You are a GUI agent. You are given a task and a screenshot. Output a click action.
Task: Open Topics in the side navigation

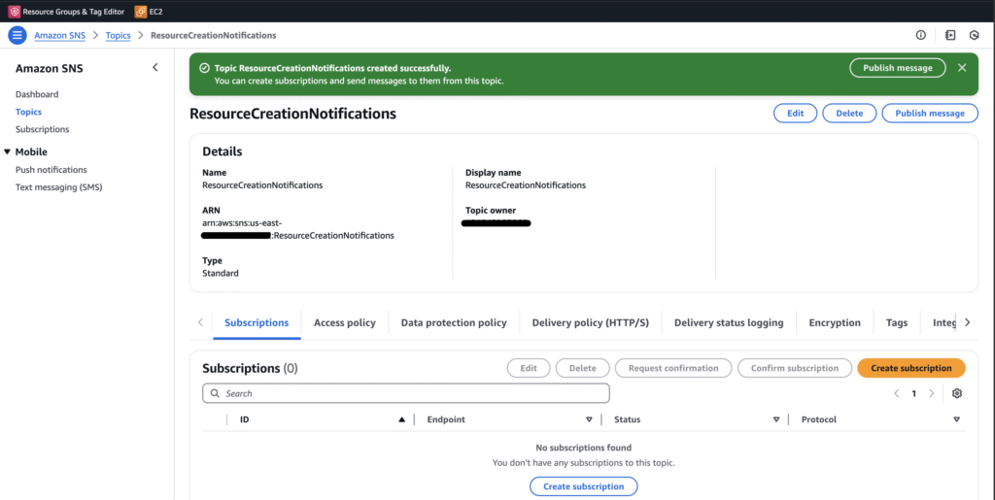[28, 113]
